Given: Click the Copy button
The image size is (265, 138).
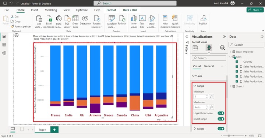Looking at the screenshot, I should point(15,22).
